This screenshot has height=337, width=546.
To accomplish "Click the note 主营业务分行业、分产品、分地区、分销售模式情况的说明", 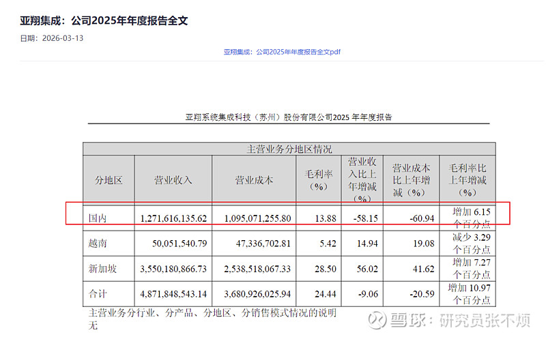I will (x=212, y=312).
